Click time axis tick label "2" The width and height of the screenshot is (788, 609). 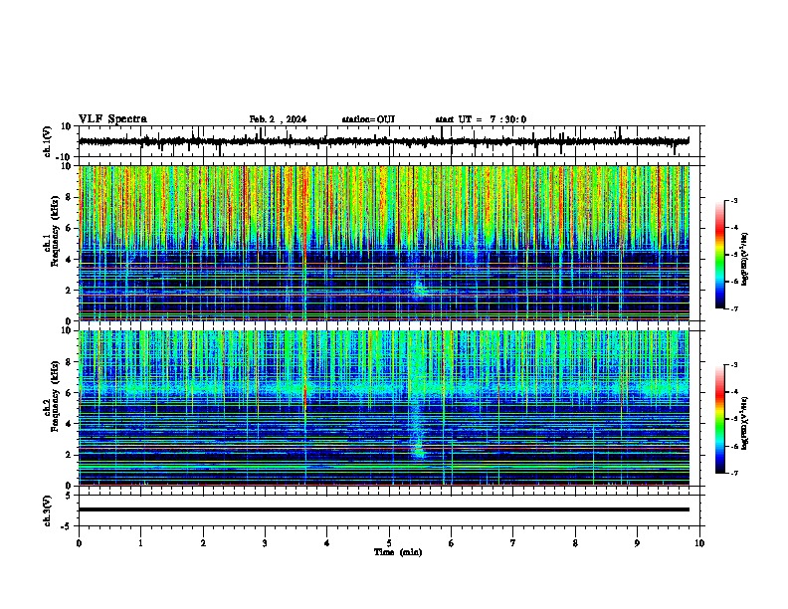[203, 543]
